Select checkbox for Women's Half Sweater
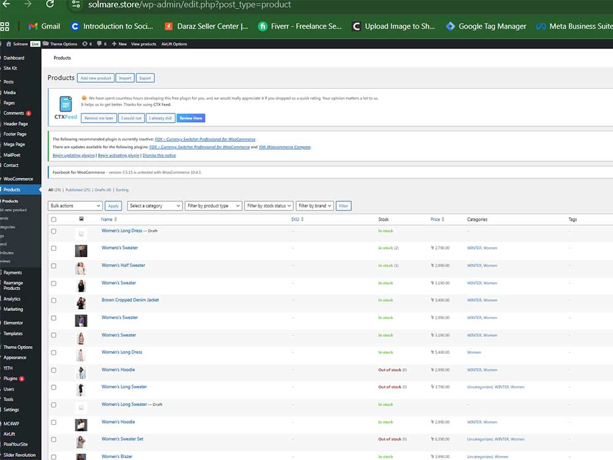The image size is (613, 460). pos(53,266)
